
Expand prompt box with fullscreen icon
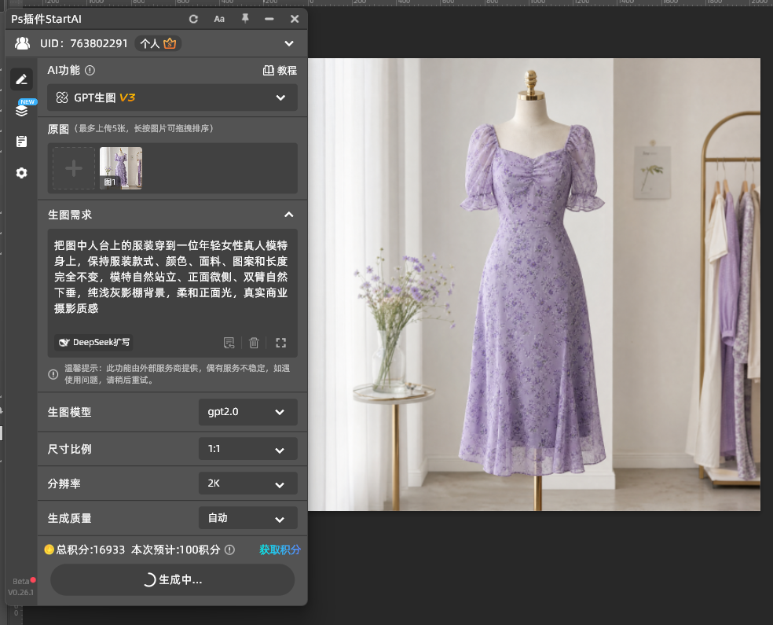pos(281,343)
